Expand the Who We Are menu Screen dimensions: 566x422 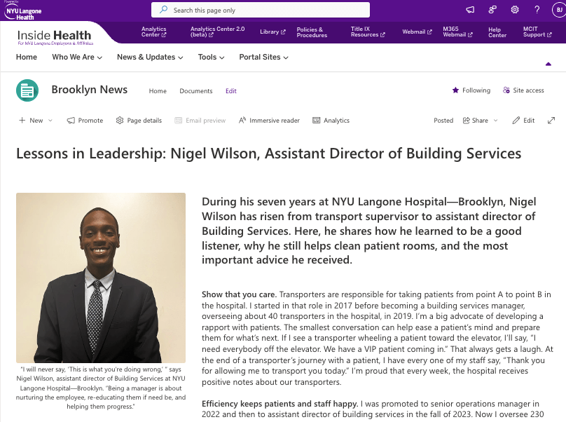tap(77, 57)
